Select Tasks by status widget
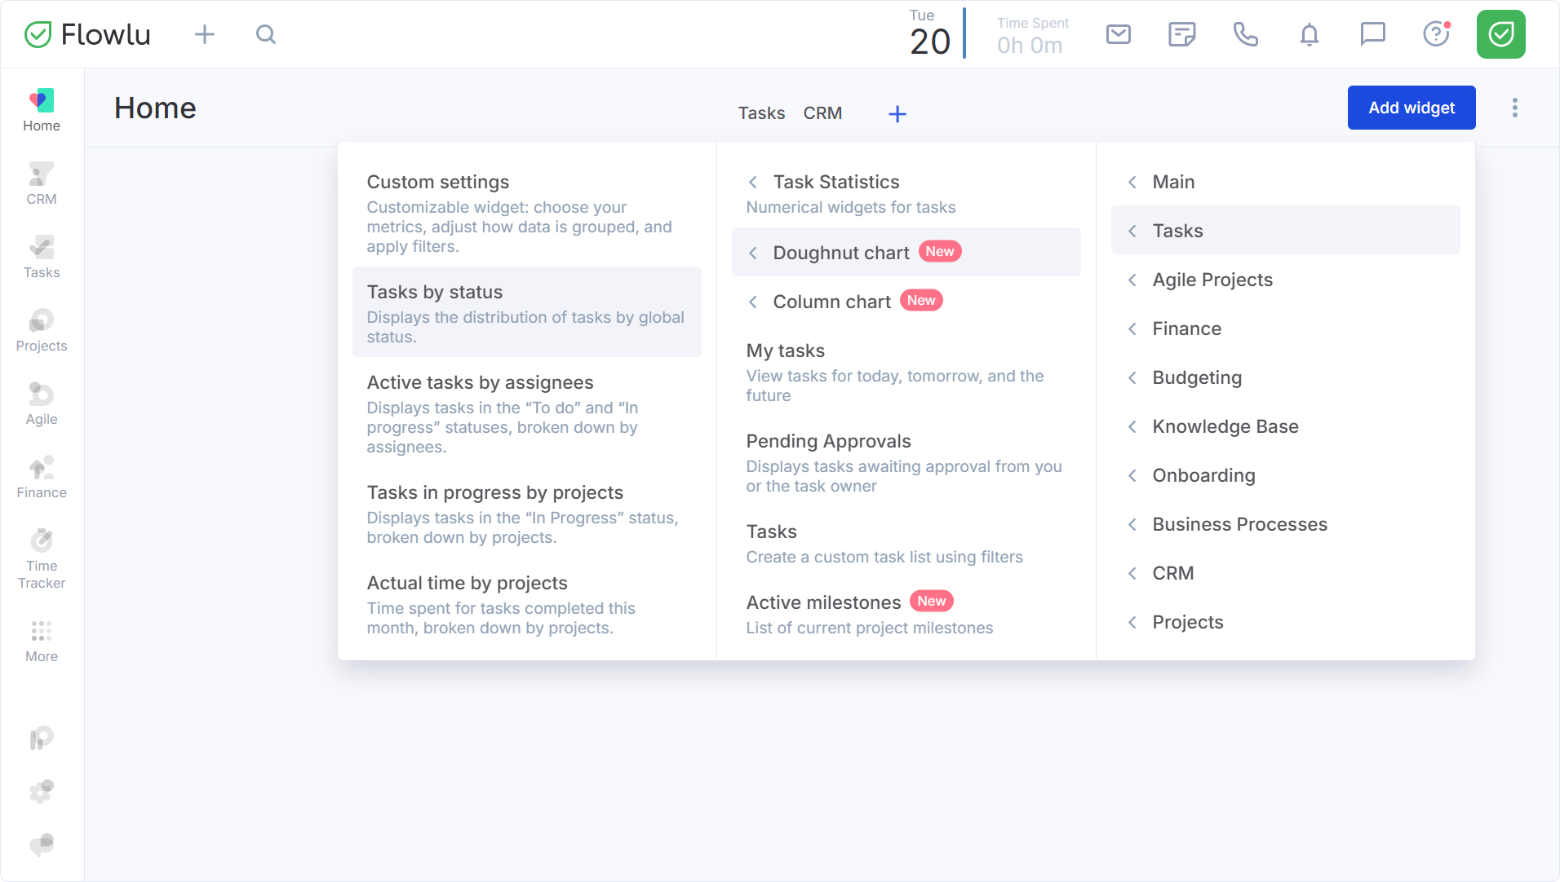 click(x=526, y=312)
